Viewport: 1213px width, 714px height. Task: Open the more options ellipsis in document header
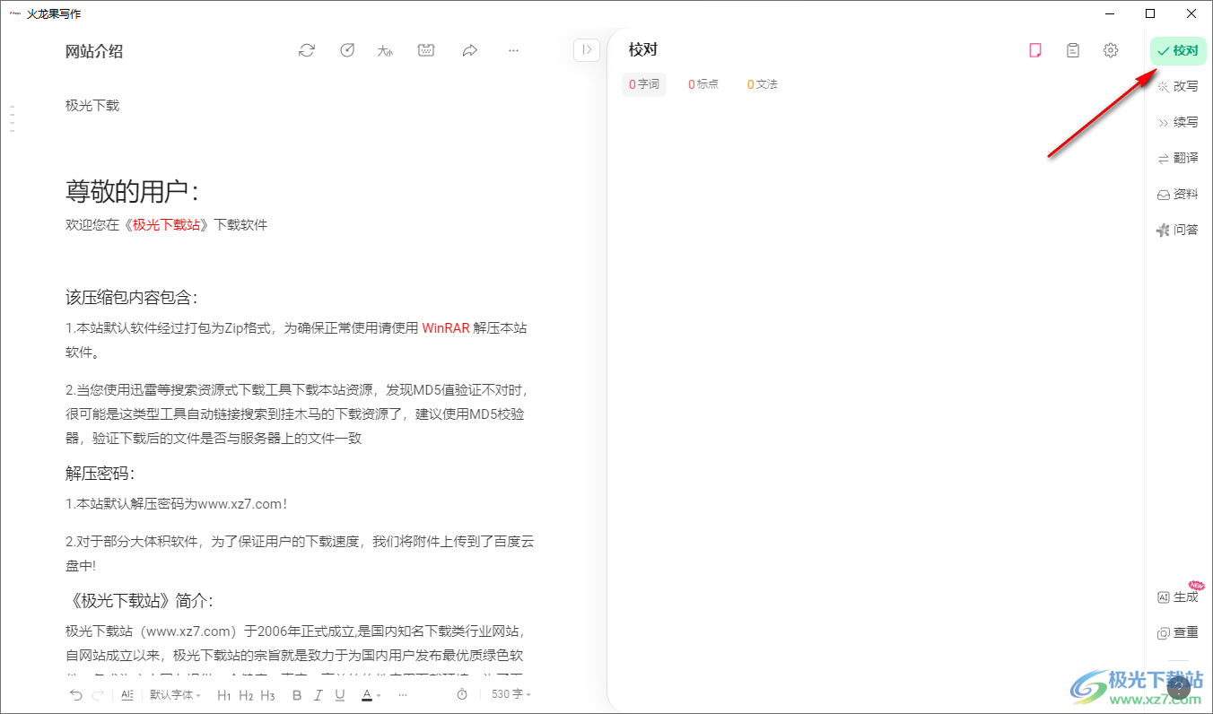pos(513,50)
